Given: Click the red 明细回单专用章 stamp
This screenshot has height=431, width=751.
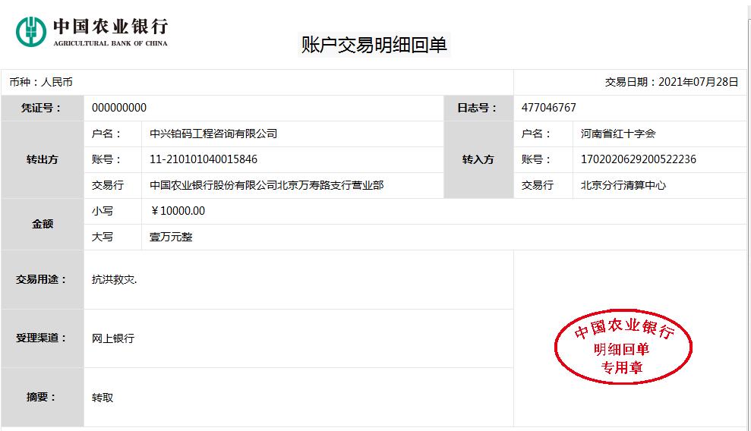Looking at the screenshot, I should click(x=623, y=347).
